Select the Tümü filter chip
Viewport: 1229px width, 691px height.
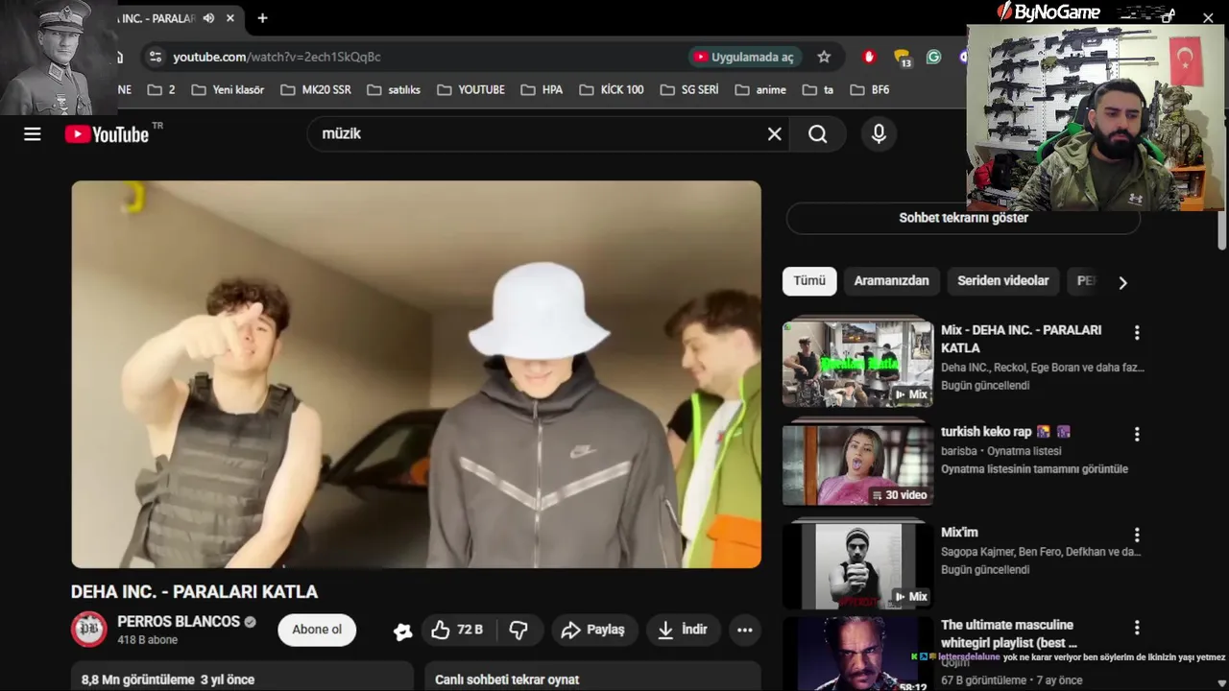point(809,281)
